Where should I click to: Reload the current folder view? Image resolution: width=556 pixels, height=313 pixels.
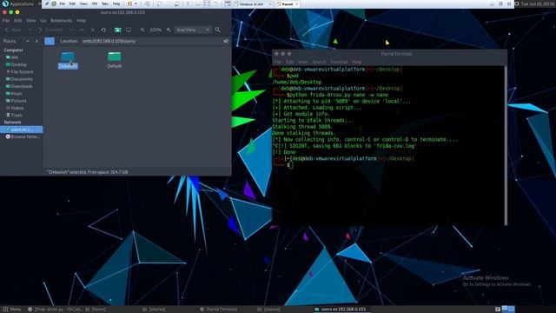103,30
